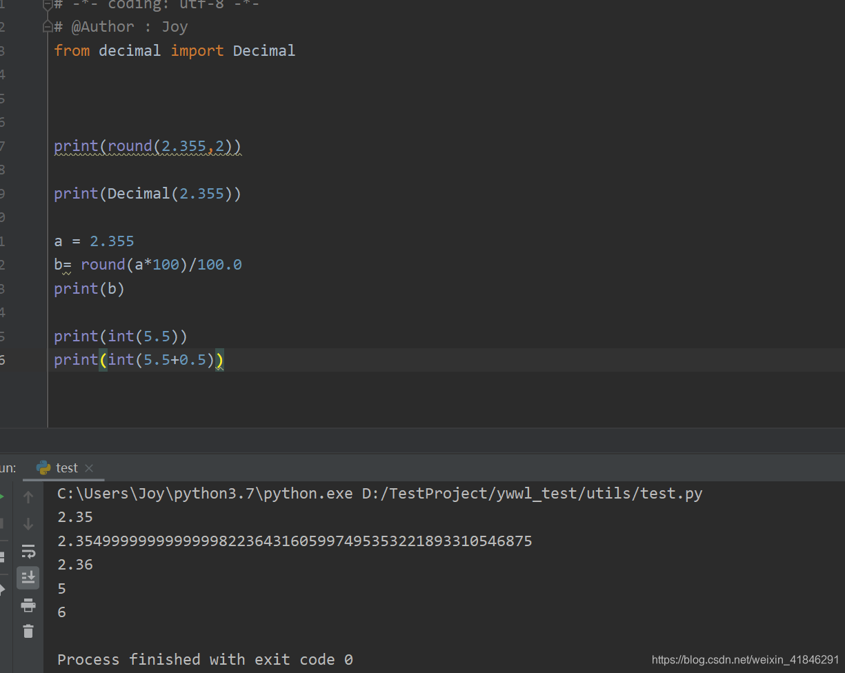
Task: Collapse fold marker at @Author comment line
Action: [48, 27]
